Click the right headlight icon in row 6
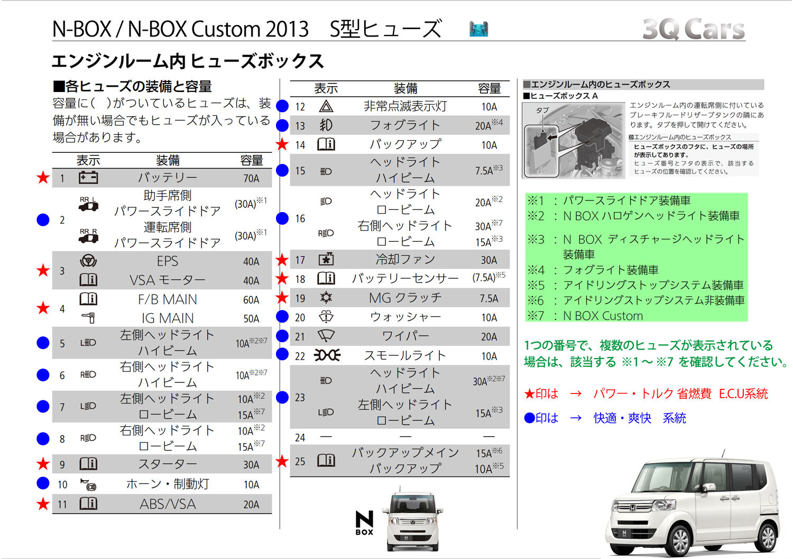This screenshot has height=559, width=793. click(x=88, y=374)
